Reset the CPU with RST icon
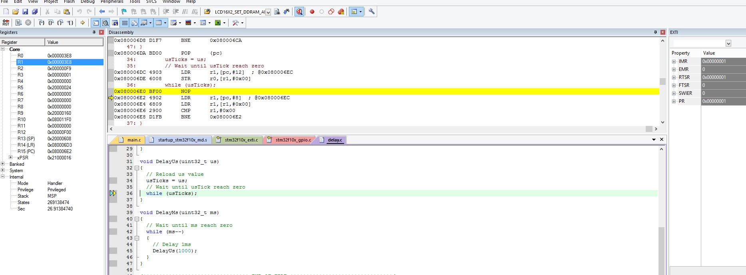This screenshot has height=275, width=746. coord(6,23)
